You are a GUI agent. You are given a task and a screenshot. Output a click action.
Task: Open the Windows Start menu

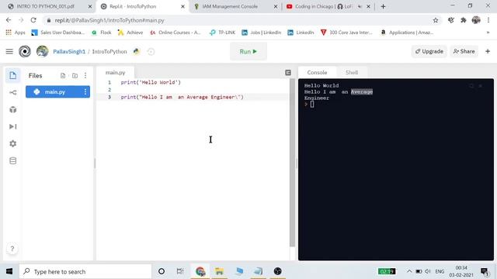click(x=9, y=271)
